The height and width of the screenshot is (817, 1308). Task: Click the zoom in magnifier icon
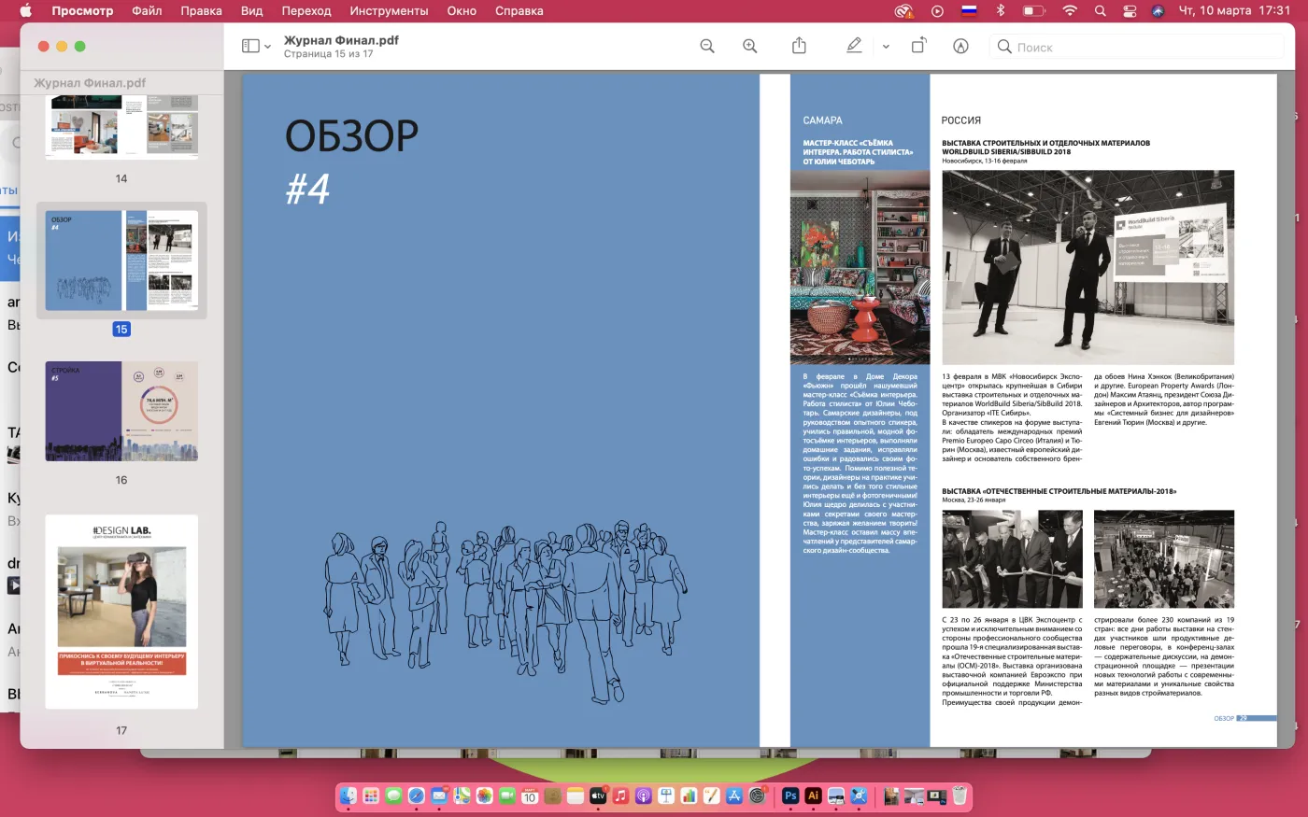(x=749, y=47)
